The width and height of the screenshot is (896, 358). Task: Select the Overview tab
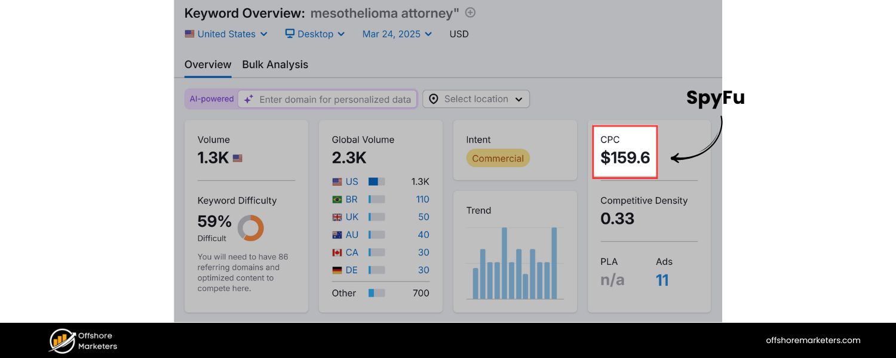(x=207, y=64)
